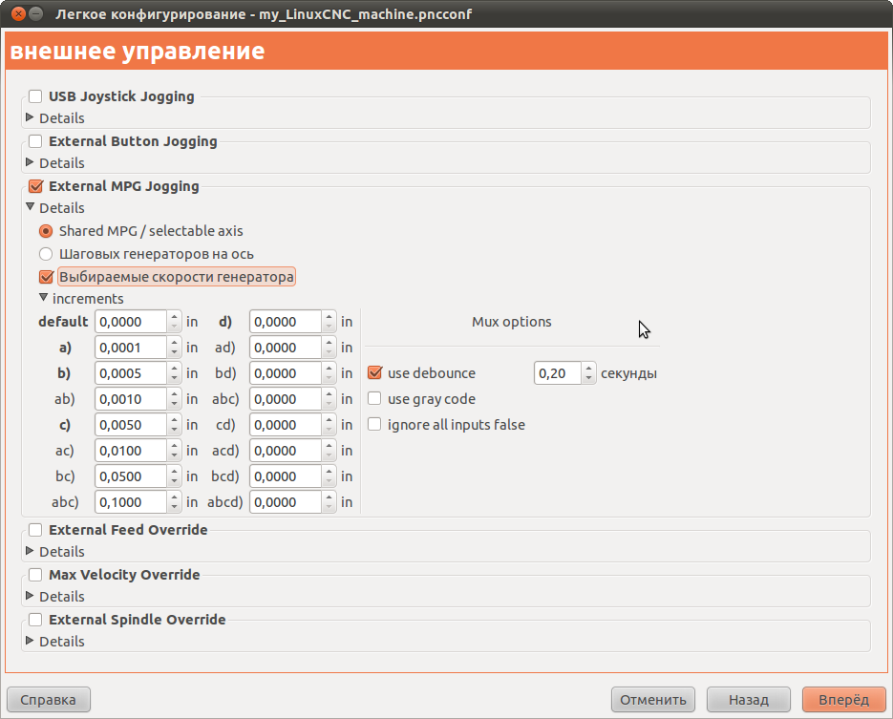Click the a) increment field 0,0001
The width and height of the screenshot is (893, 719).
[x=131, y=348]
